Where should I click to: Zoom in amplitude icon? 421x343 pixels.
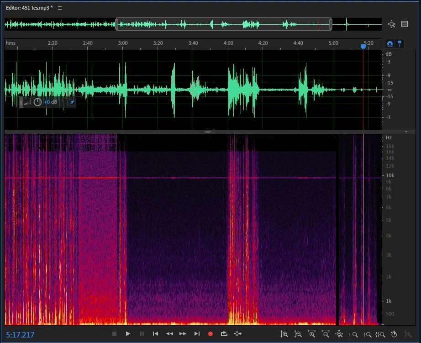coord(284,334)
